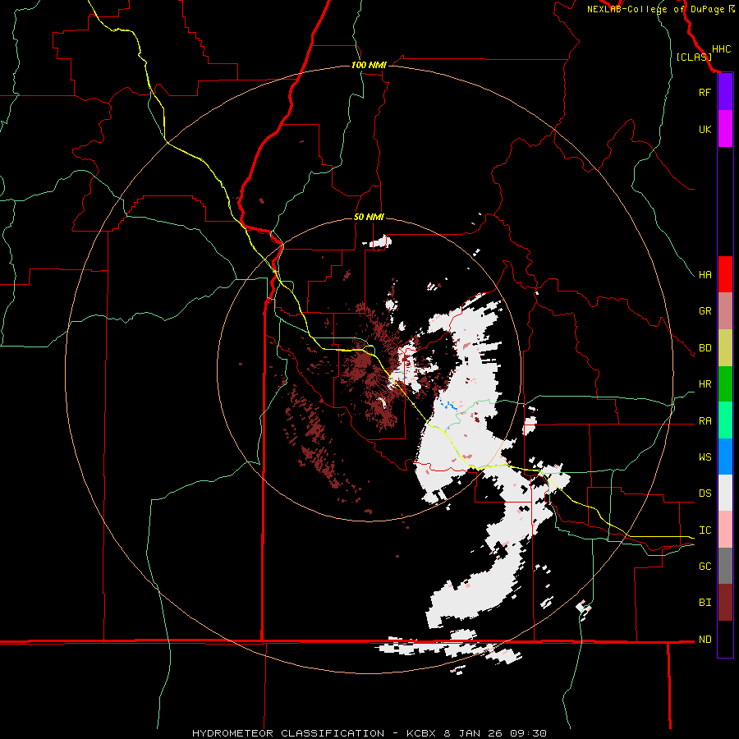Click the HYDROMETEOR CLASSIFICATION title text
Screen dimensions: 739x739
(288, 733)
